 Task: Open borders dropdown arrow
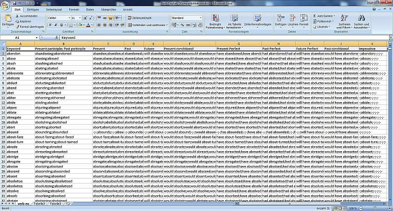75,25
